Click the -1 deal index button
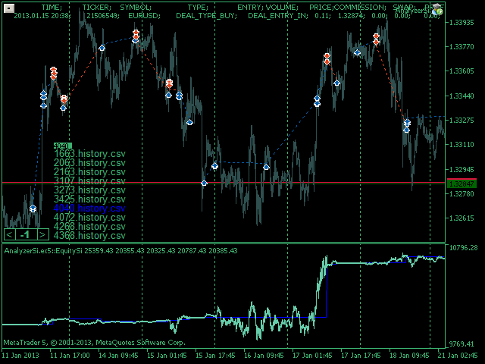The width and height of the screenshot is (485, 364). [x=26, y=234]
